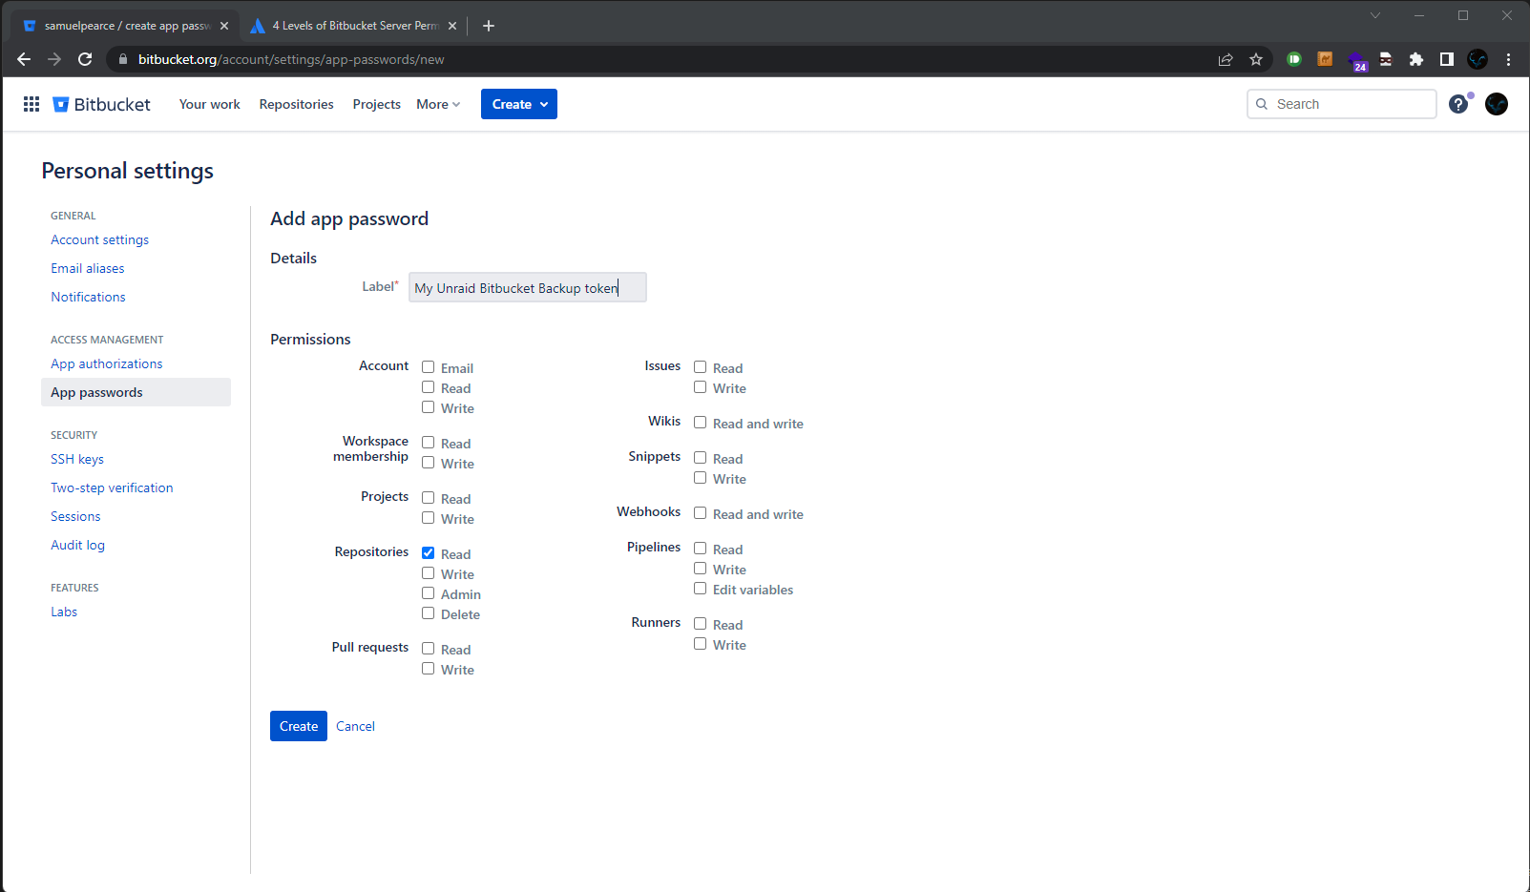
Task: Click the extension icon with 24 badge
Action: [1357, 62]
